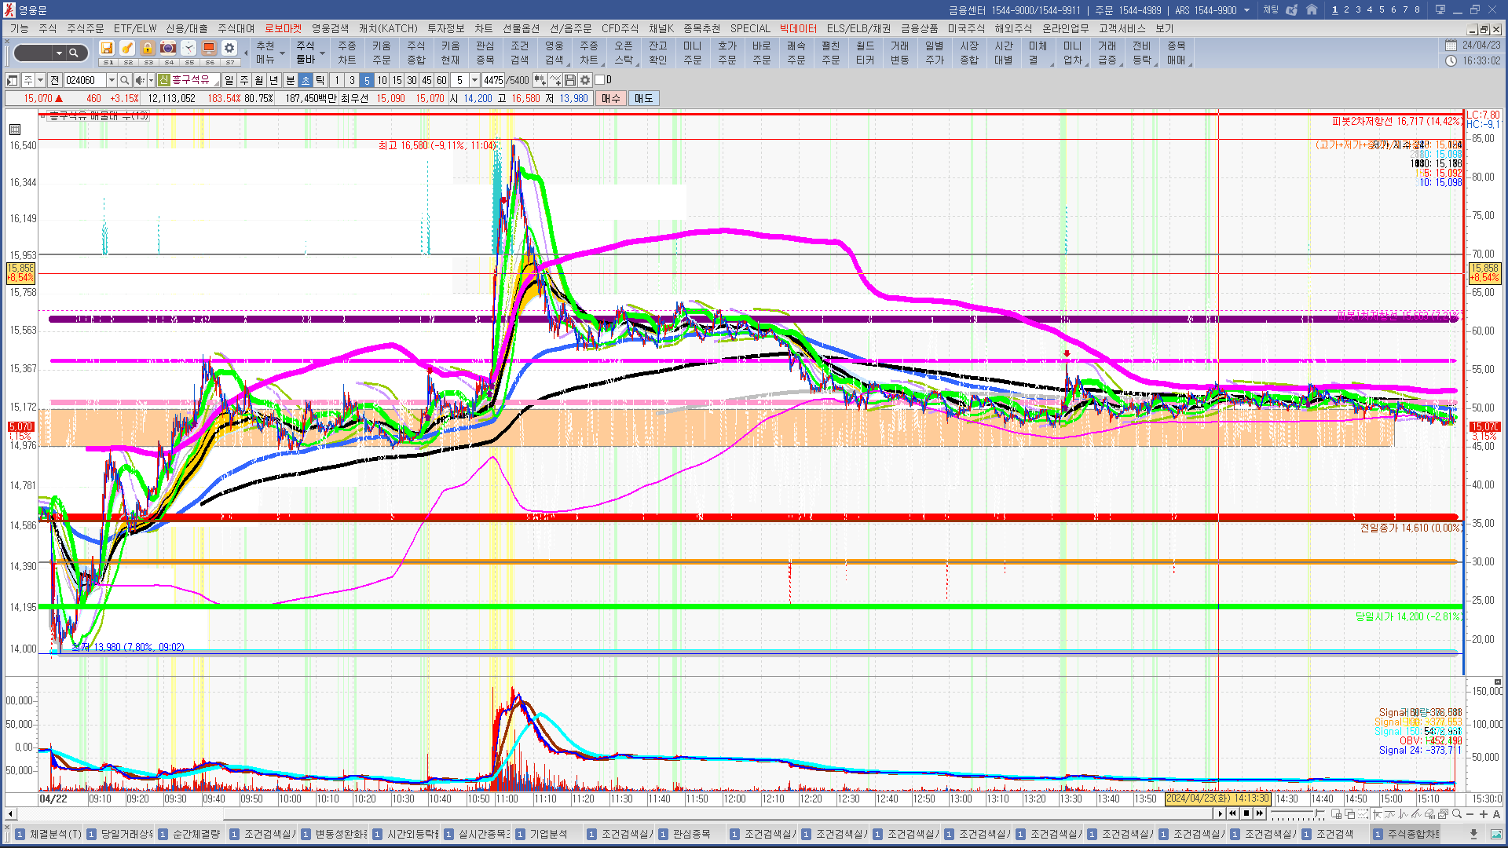Open the 로보마켓 menu
The width and height of the screenshot is (1508, 848).
point(283,28)
